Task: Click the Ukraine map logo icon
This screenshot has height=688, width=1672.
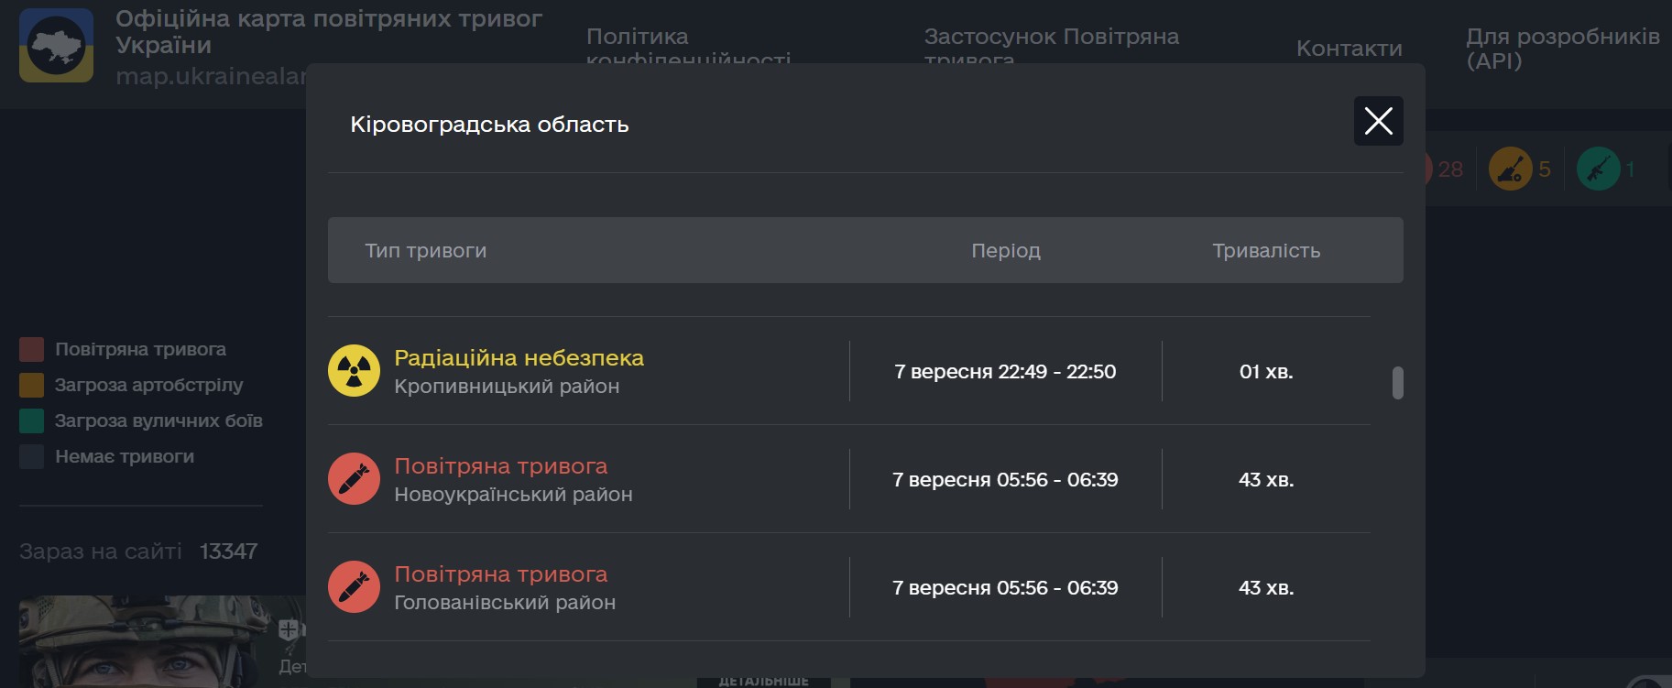Action: [56, 46]
